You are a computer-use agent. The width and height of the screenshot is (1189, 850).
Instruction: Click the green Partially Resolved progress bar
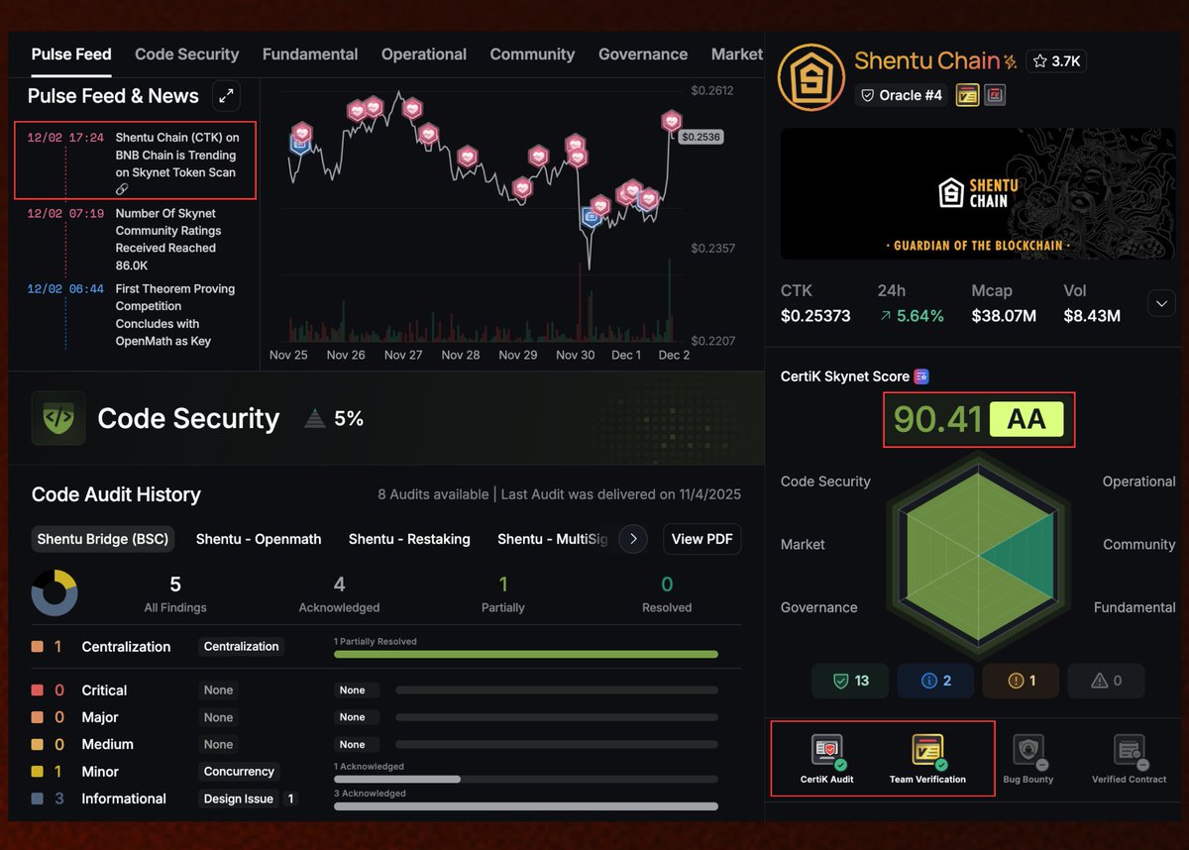point(526,654)
